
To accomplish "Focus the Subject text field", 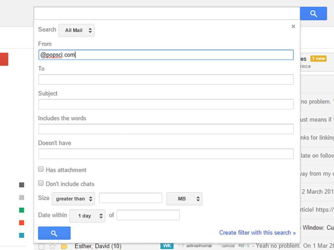I will pyautogui.click(x=166, y=104).
